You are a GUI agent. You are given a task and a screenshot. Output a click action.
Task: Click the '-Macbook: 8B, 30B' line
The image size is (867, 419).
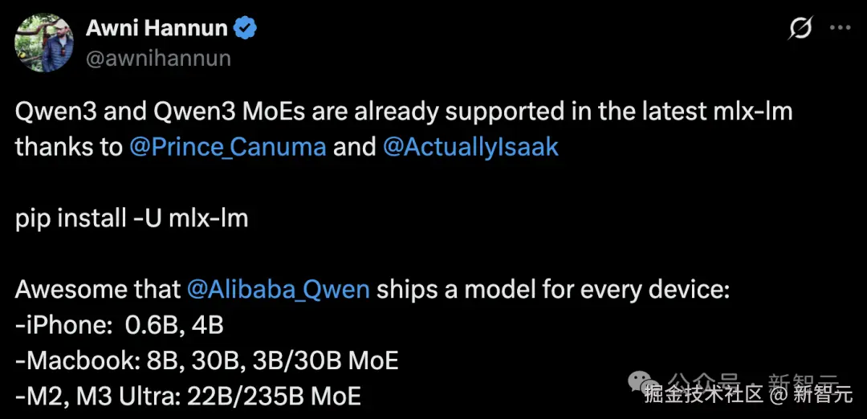[206, 360]
